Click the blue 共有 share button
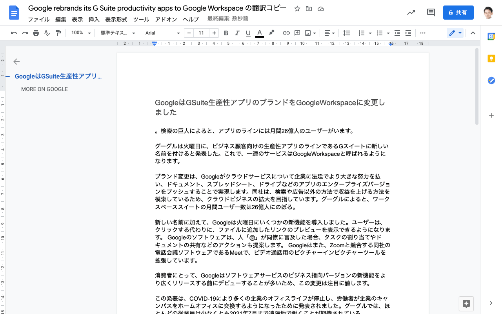Screen dimensions: 502x314 click(458, 13)
